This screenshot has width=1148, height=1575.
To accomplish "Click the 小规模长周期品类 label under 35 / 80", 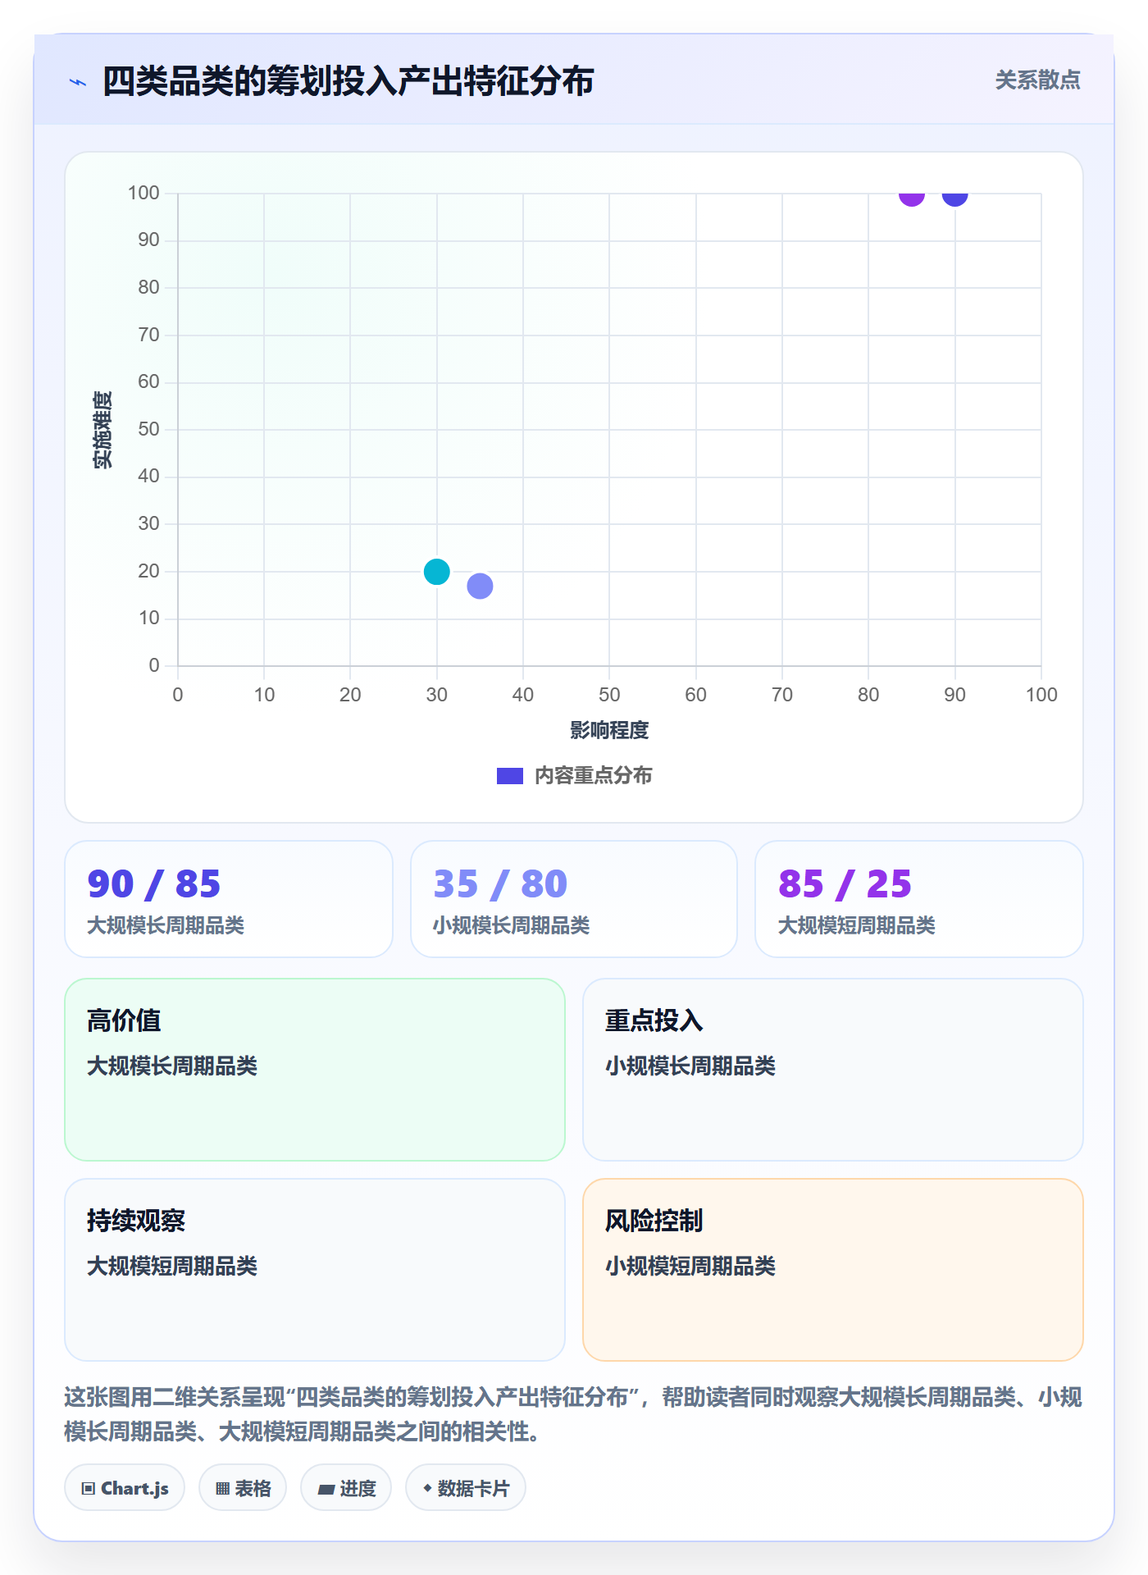I will click(x=512, y=925).
